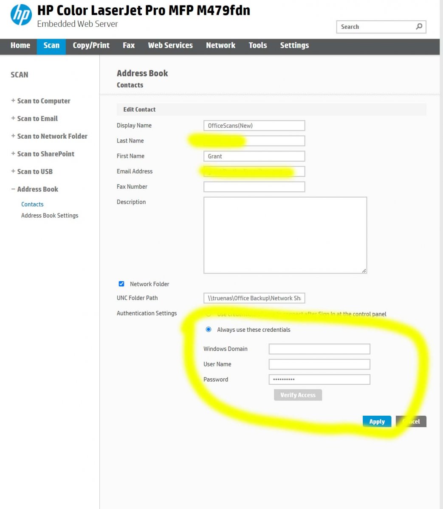The height and width of the screenshot is (509, 443).
Task: Click the User Name field
Action: coord(319,364)
